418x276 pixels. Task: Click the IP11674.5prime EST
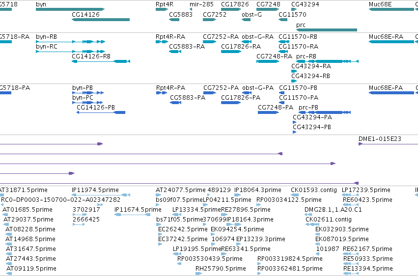click(132, 215)
